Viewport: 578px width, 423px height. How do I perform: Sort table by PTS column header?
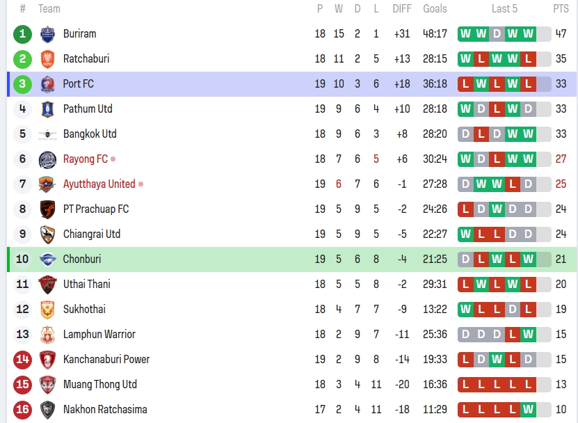(561, 8)
